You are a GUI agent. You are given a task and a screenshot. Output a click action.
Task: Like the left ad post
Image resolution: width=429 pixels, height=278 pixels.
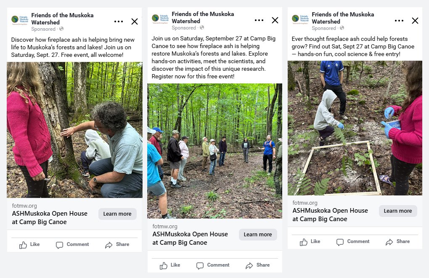(x=29, y=245)
